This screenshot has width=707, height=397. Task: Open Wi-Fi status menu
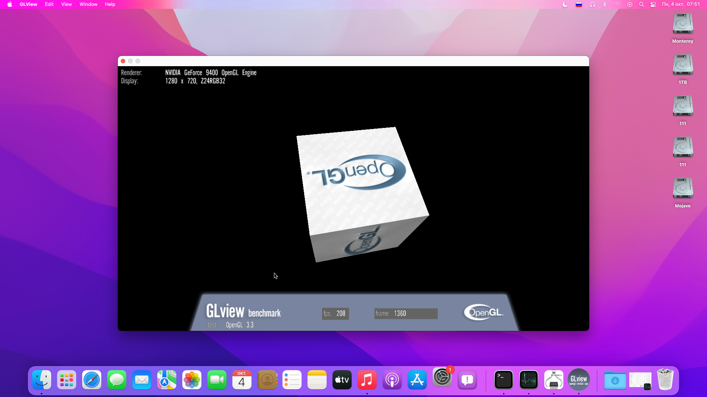coord(618,4)
